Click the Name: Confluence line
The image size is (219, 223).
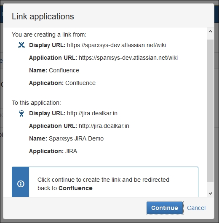click(54, 70)
